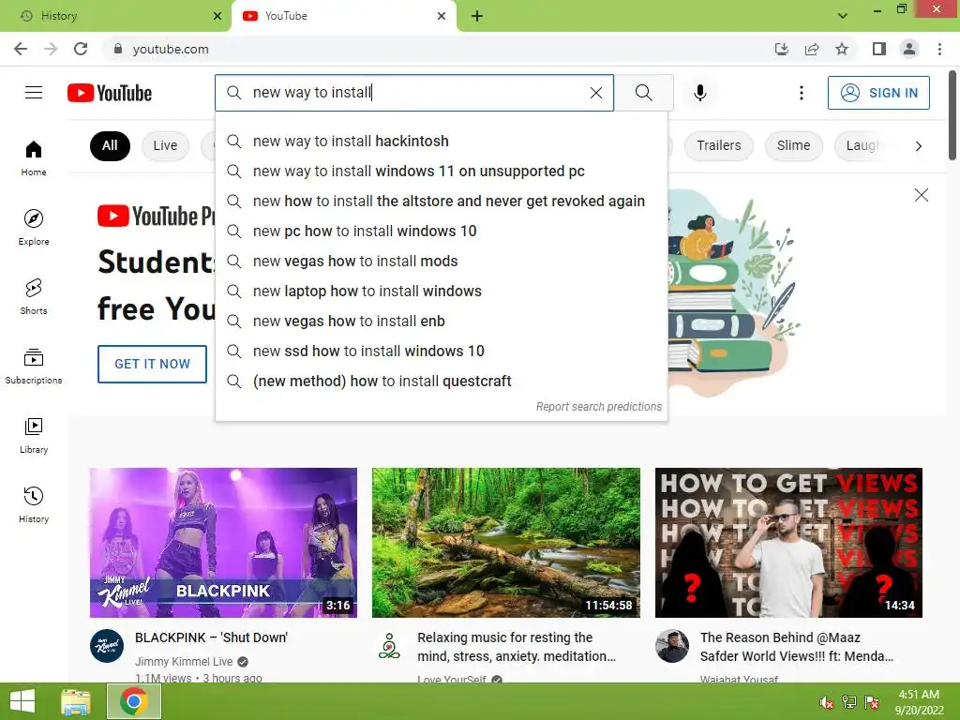Screen dimensions: 960x720
Task: Go back in browser
Action: tap(21, 49)
